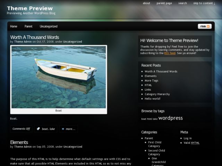Click the tag icon beside boat, lake

pyautogui.click(x=38, y=129)
